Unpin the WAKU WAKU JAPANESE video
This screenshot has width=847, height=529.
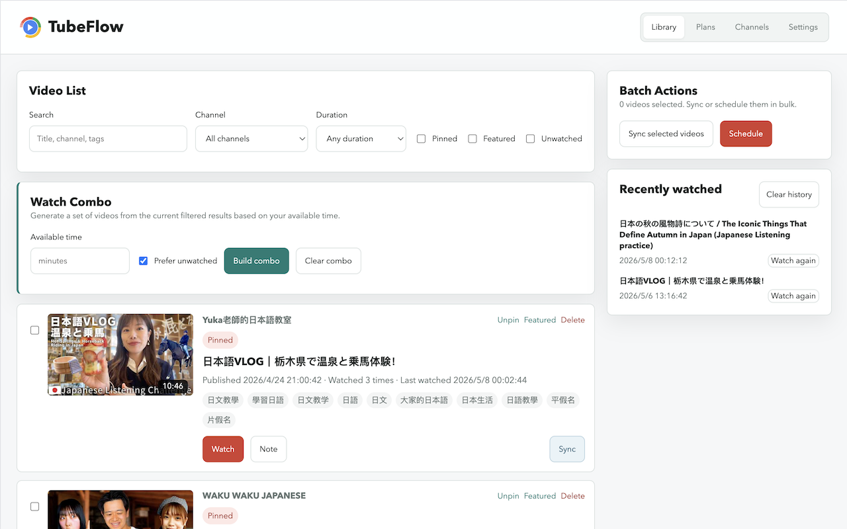pos(508,496)
